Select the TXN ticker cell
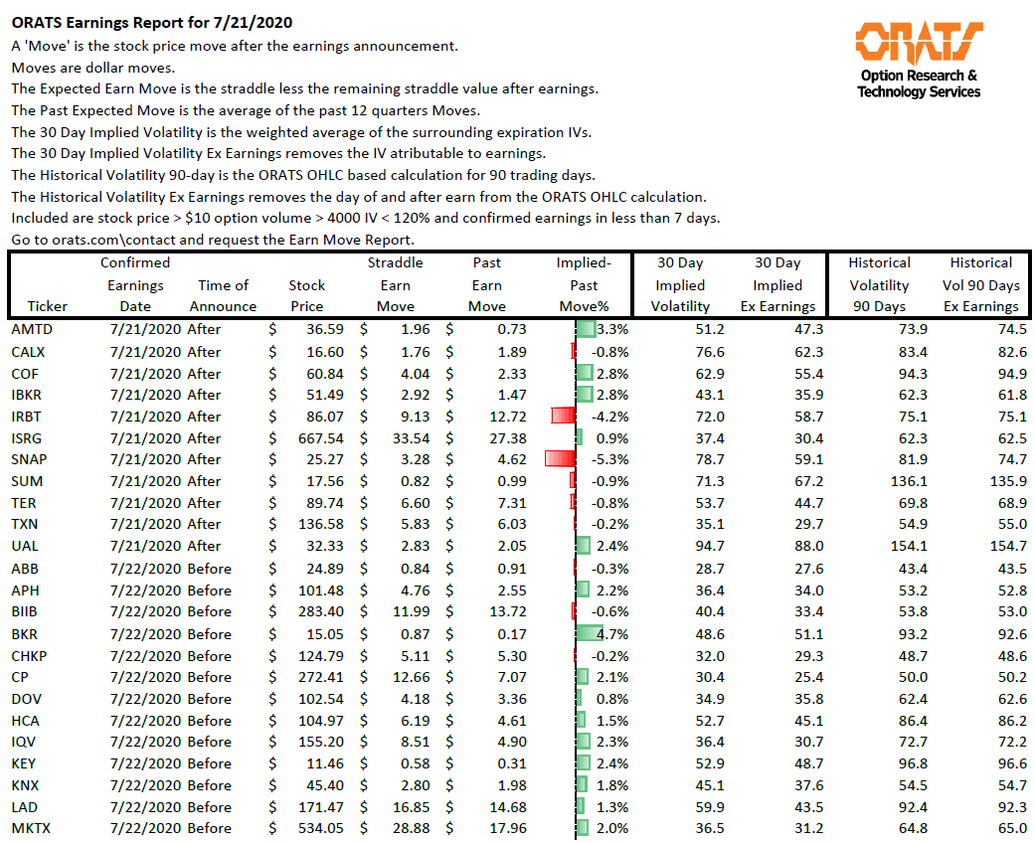The height and width of the screenshot is (843, 1035). [x=25, y=524]
